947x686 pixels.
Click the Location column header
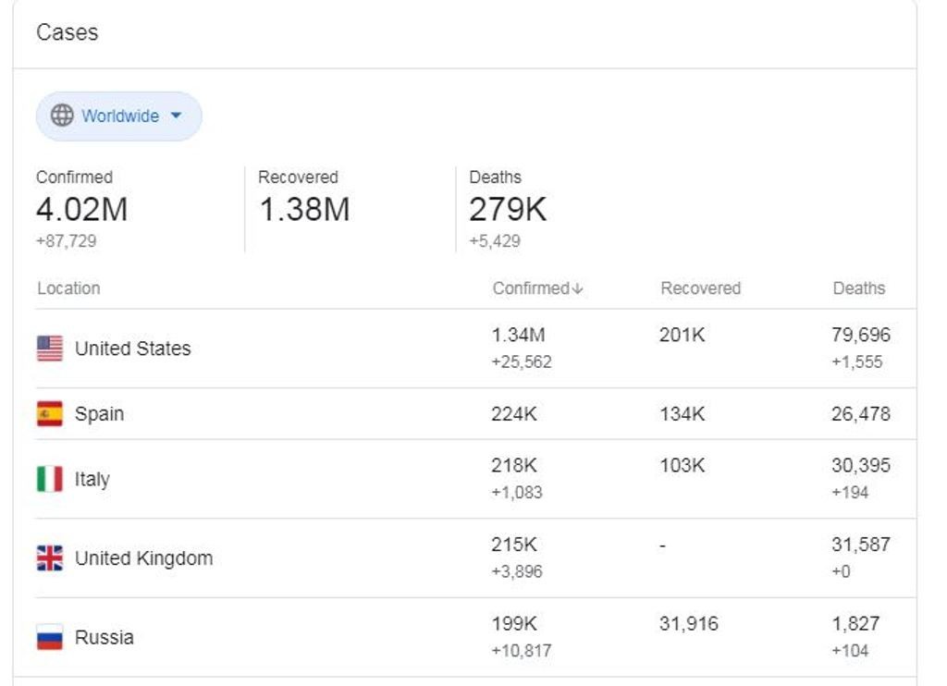[68, 288]
